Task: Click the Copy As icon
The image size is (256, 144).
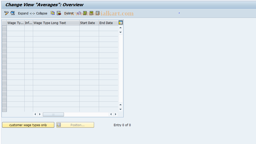Action: [52, 13]
